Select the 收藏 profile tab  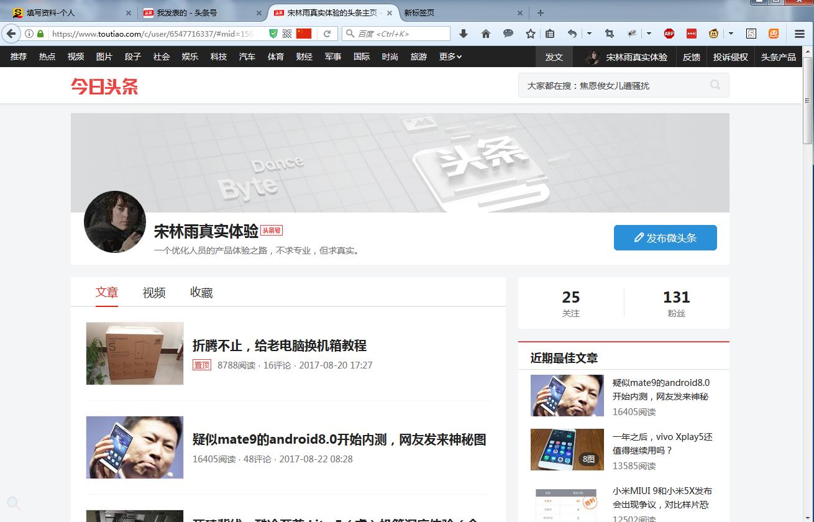pos(201,292)
